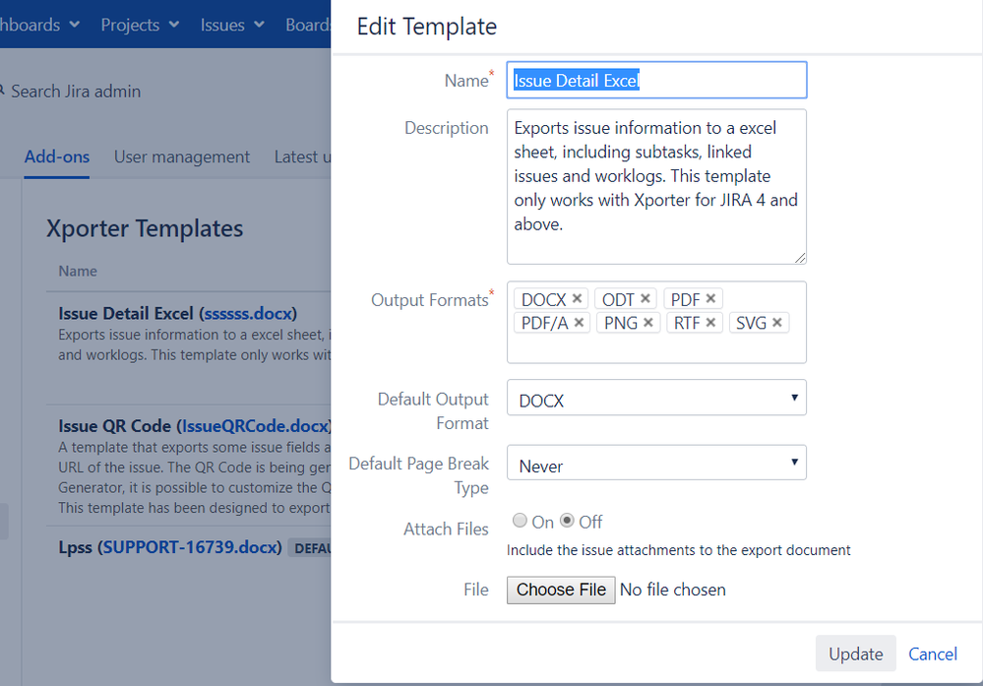Click the Lpss template name
The height and width of the screenshot is (686, 983).
(x=75, y=547)
